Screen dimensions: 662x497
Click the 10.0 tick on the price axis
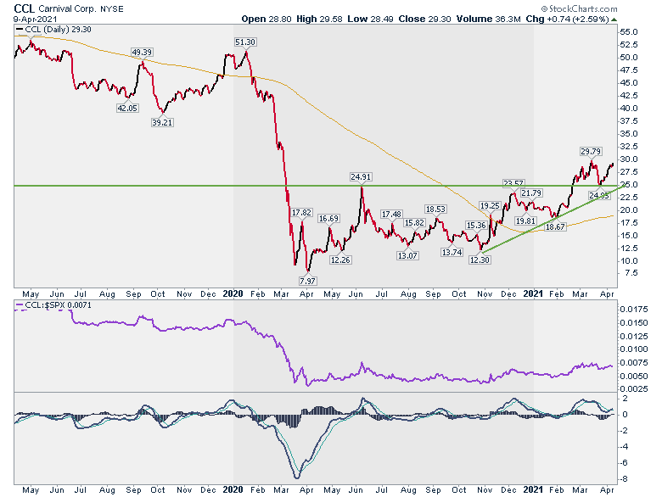pos(629,261)
